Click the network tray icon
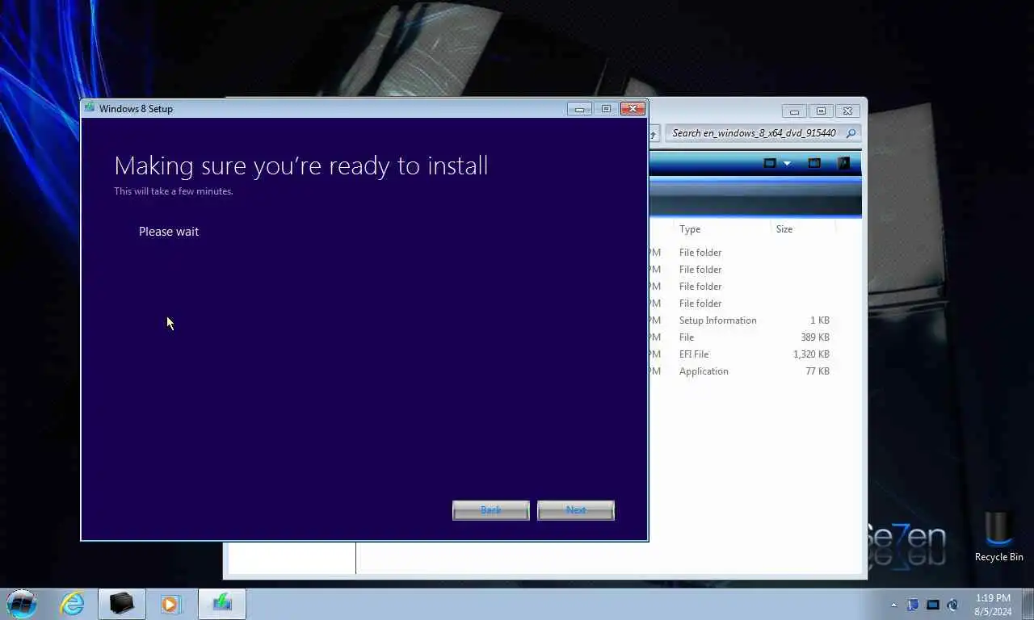The width and height of the screenshot is (1034, 620). click(933, 605)
